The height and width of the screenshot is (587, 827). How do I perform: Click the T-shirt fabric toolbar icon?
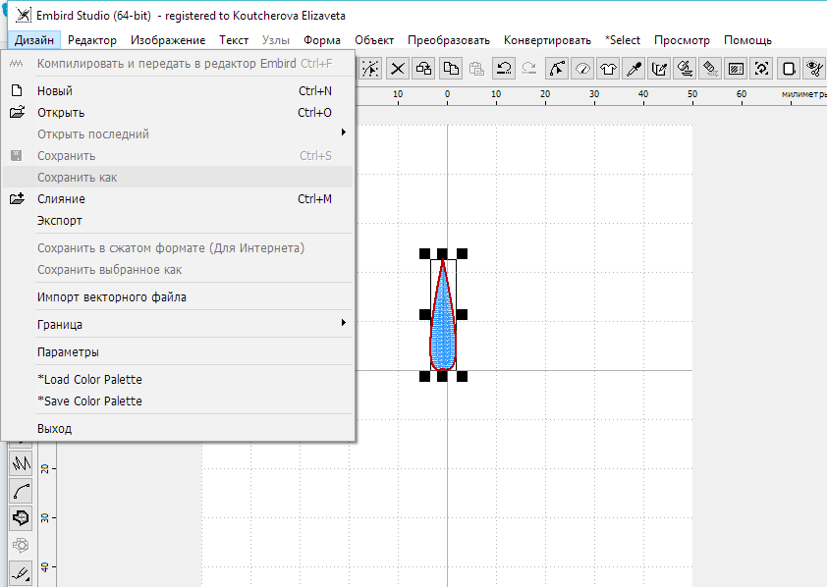(608, 69)
